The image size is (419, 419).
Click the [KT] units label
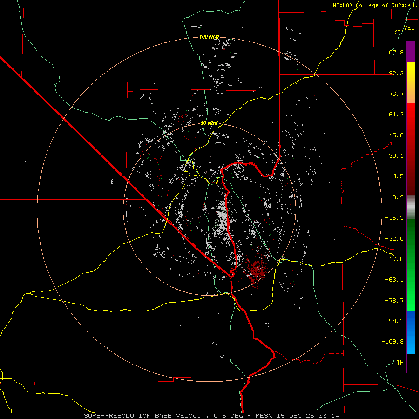pos(397,32)
